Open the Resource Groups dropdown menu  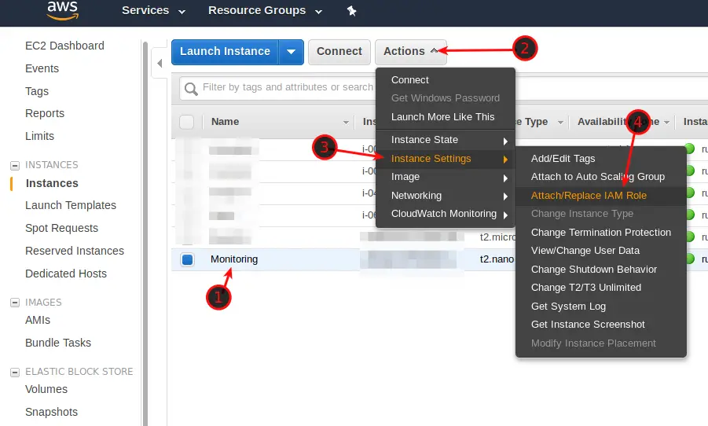coord(265,10)
